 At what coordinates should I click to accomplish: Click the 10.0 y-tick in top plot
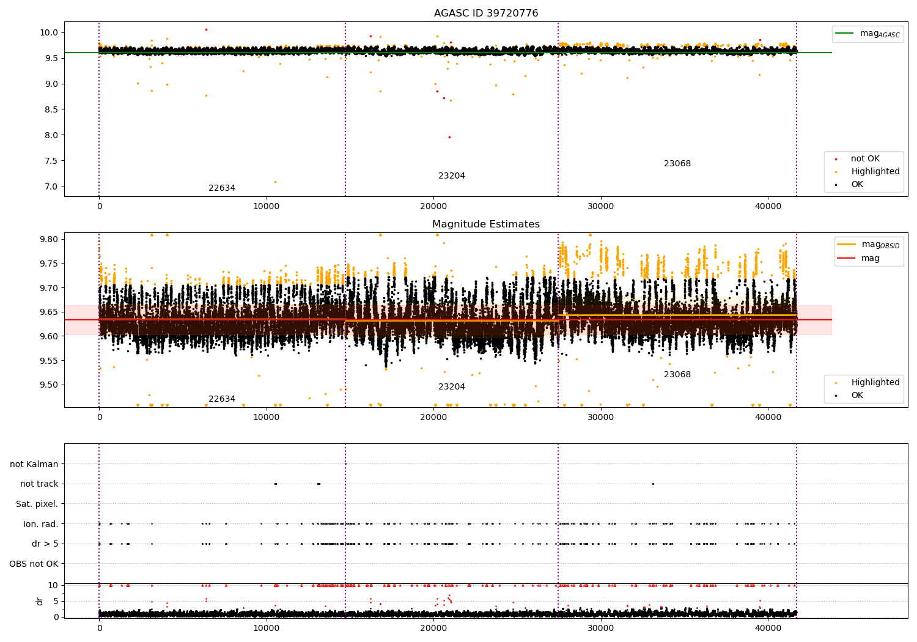50,32
